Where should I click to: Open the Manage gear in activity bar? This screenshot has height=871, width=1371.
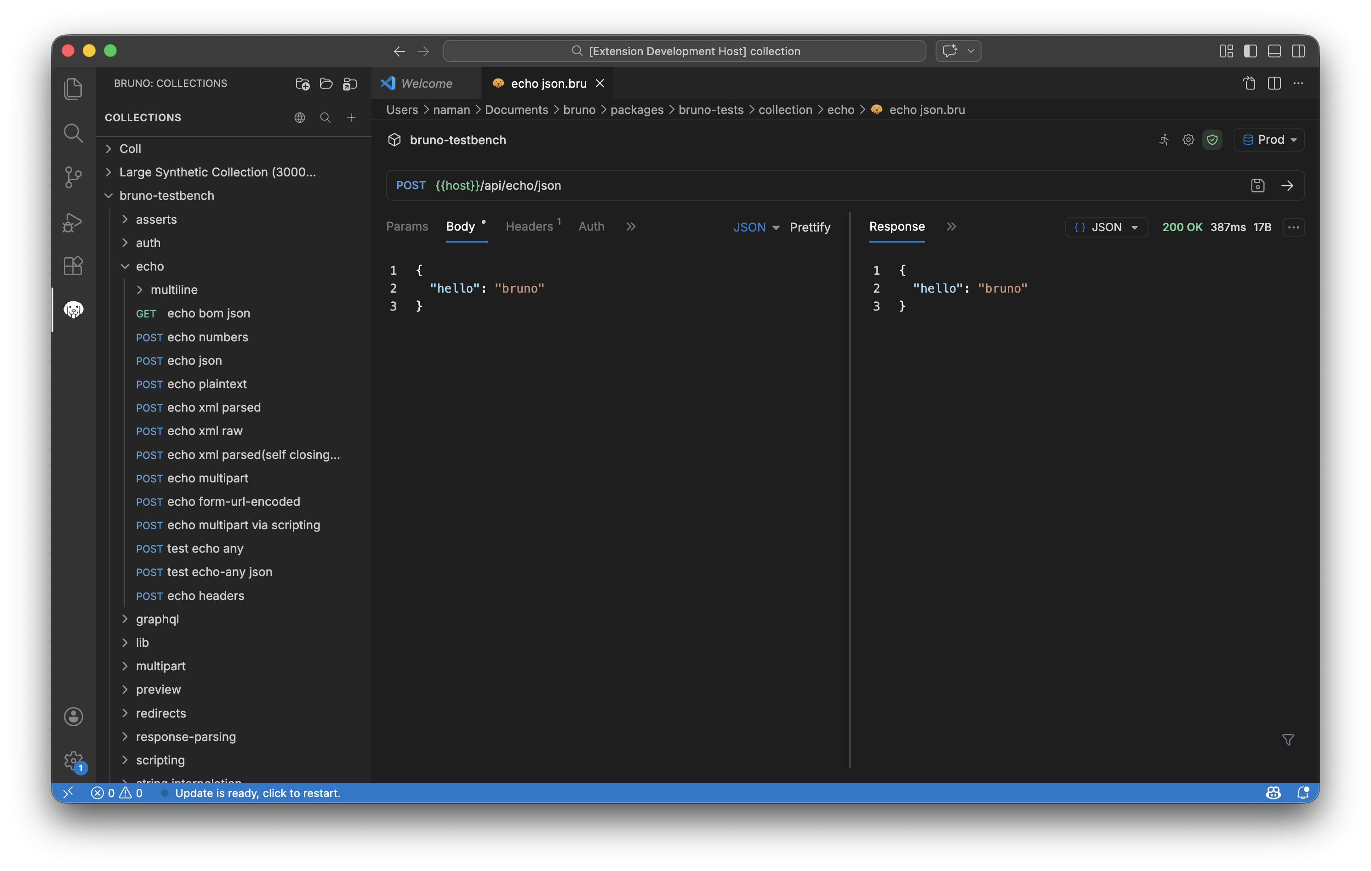point(73,761)
